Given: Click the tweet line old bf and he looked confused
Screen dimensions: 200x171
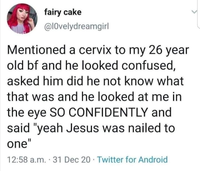Looking at the screenshot, I should pyautogui.click(x=91, y=66).
